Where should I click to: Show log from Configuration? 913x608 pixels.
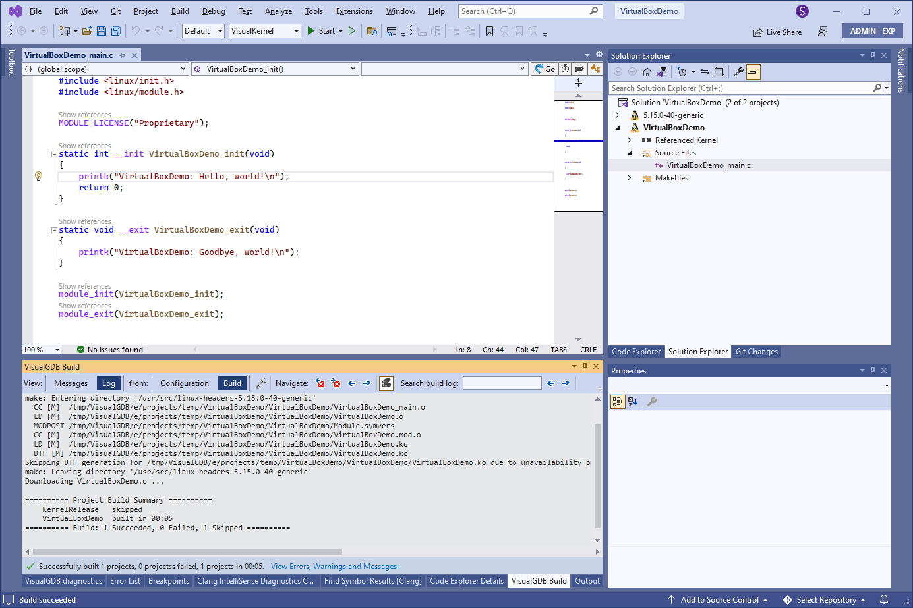tap(185, 383)
